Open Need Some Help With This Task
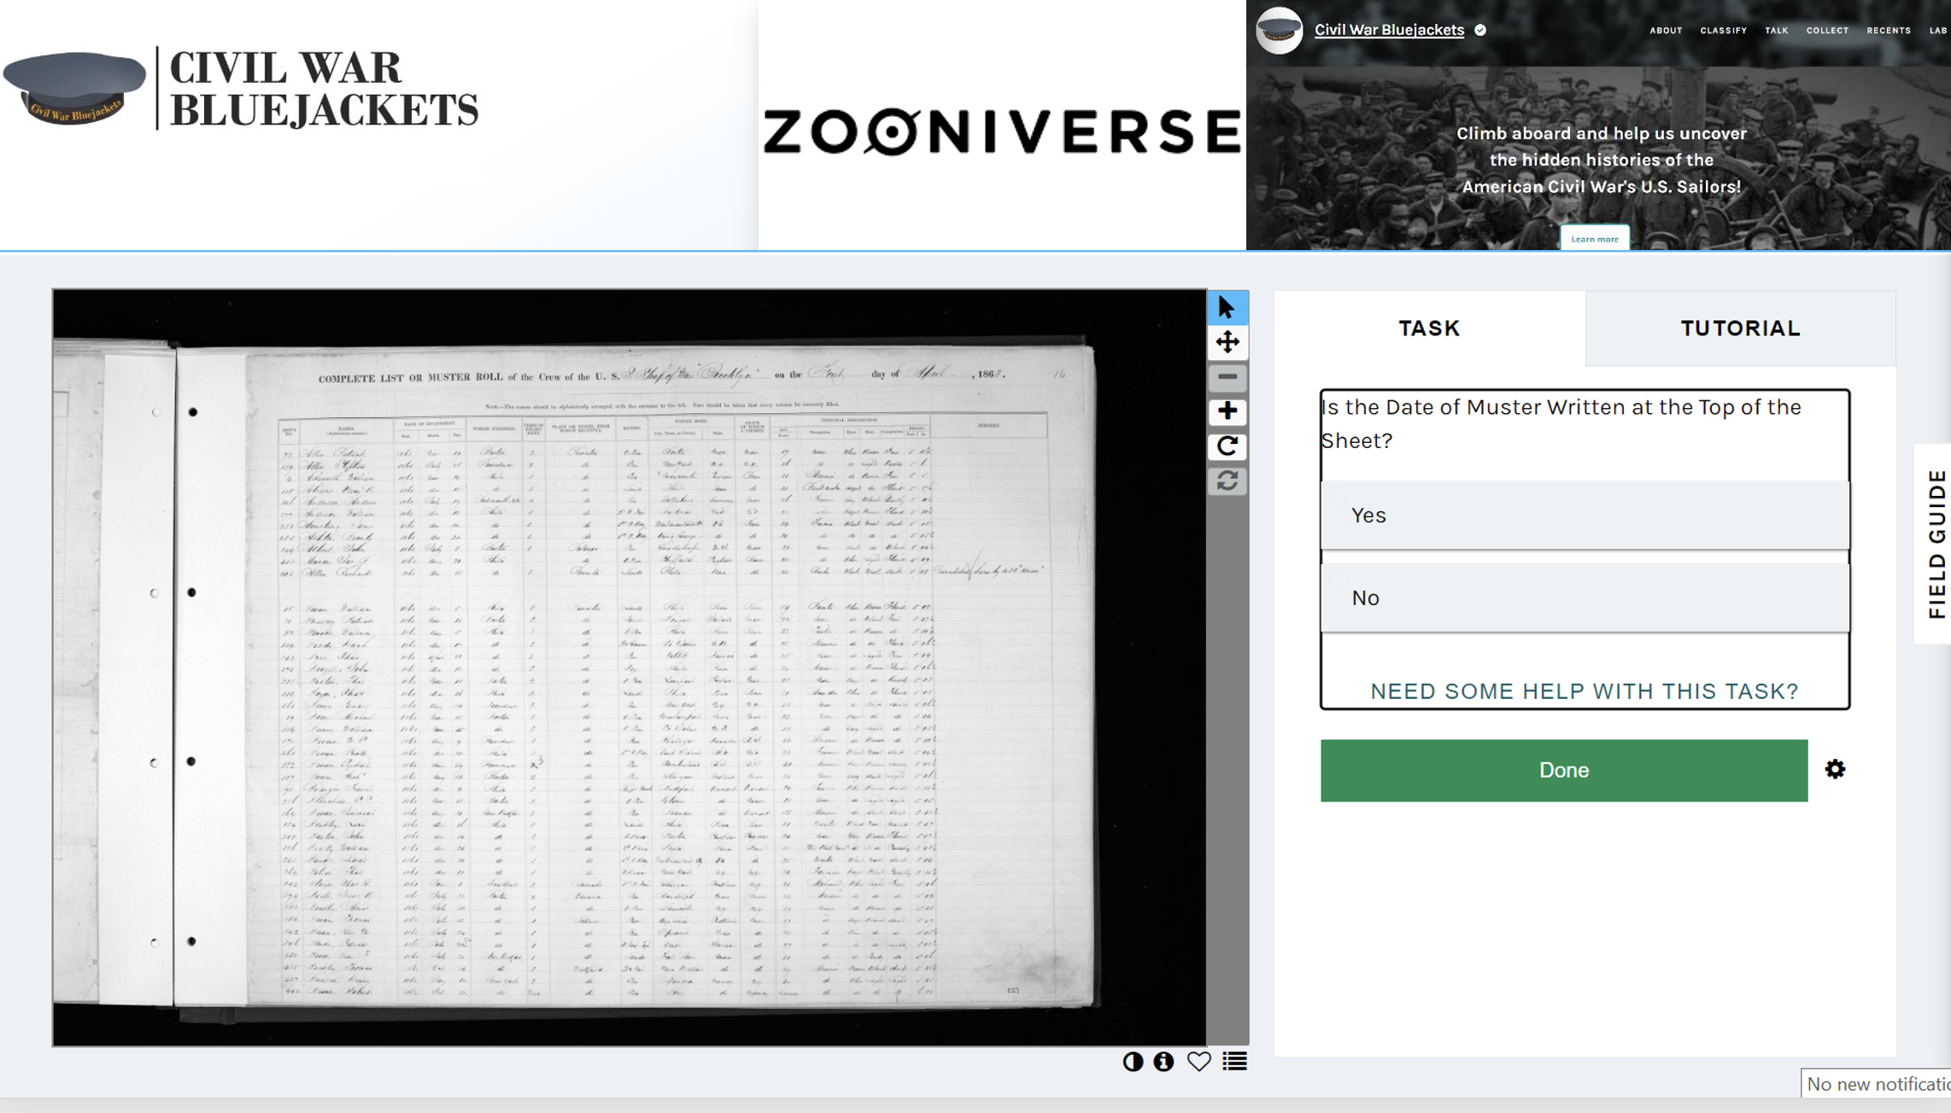1951x1113 pixels. click(x=1585, y=691)
